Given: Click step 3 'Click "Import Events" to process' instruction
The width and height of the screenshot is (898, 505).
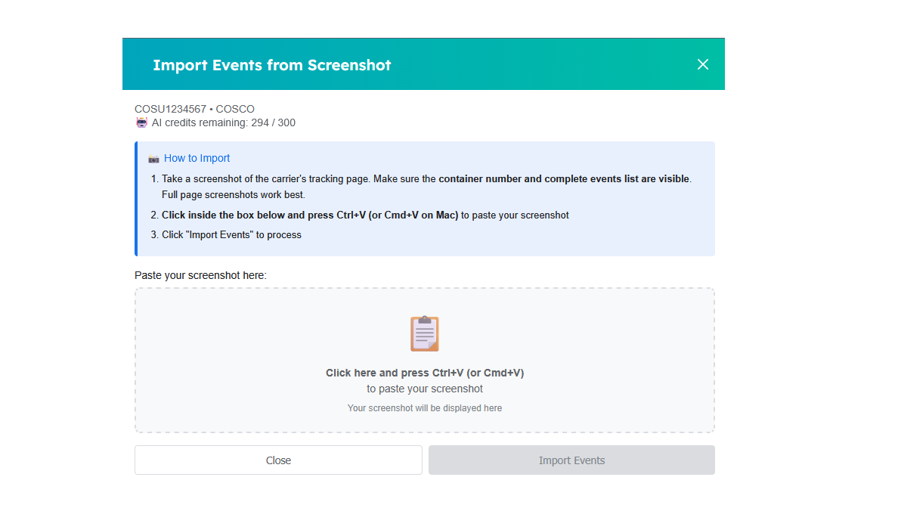Looking at the screenshot, I should pos(231,235).
